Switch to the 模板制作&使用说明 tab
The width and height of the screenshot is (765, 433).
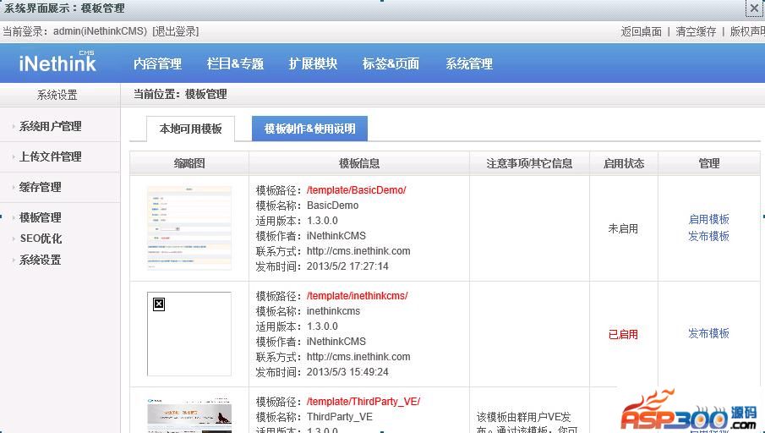[309, 129]
